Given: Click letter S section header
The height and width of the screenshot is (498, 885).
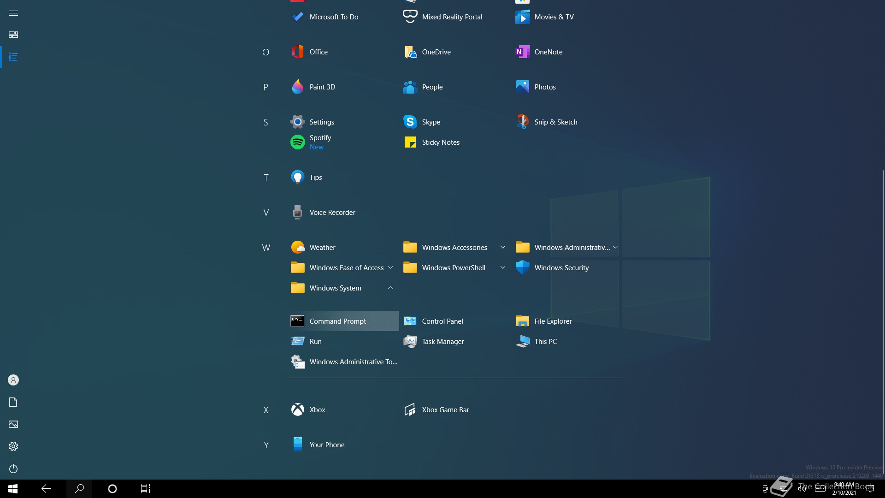Looking at the screenshot, I should point(266,122).
